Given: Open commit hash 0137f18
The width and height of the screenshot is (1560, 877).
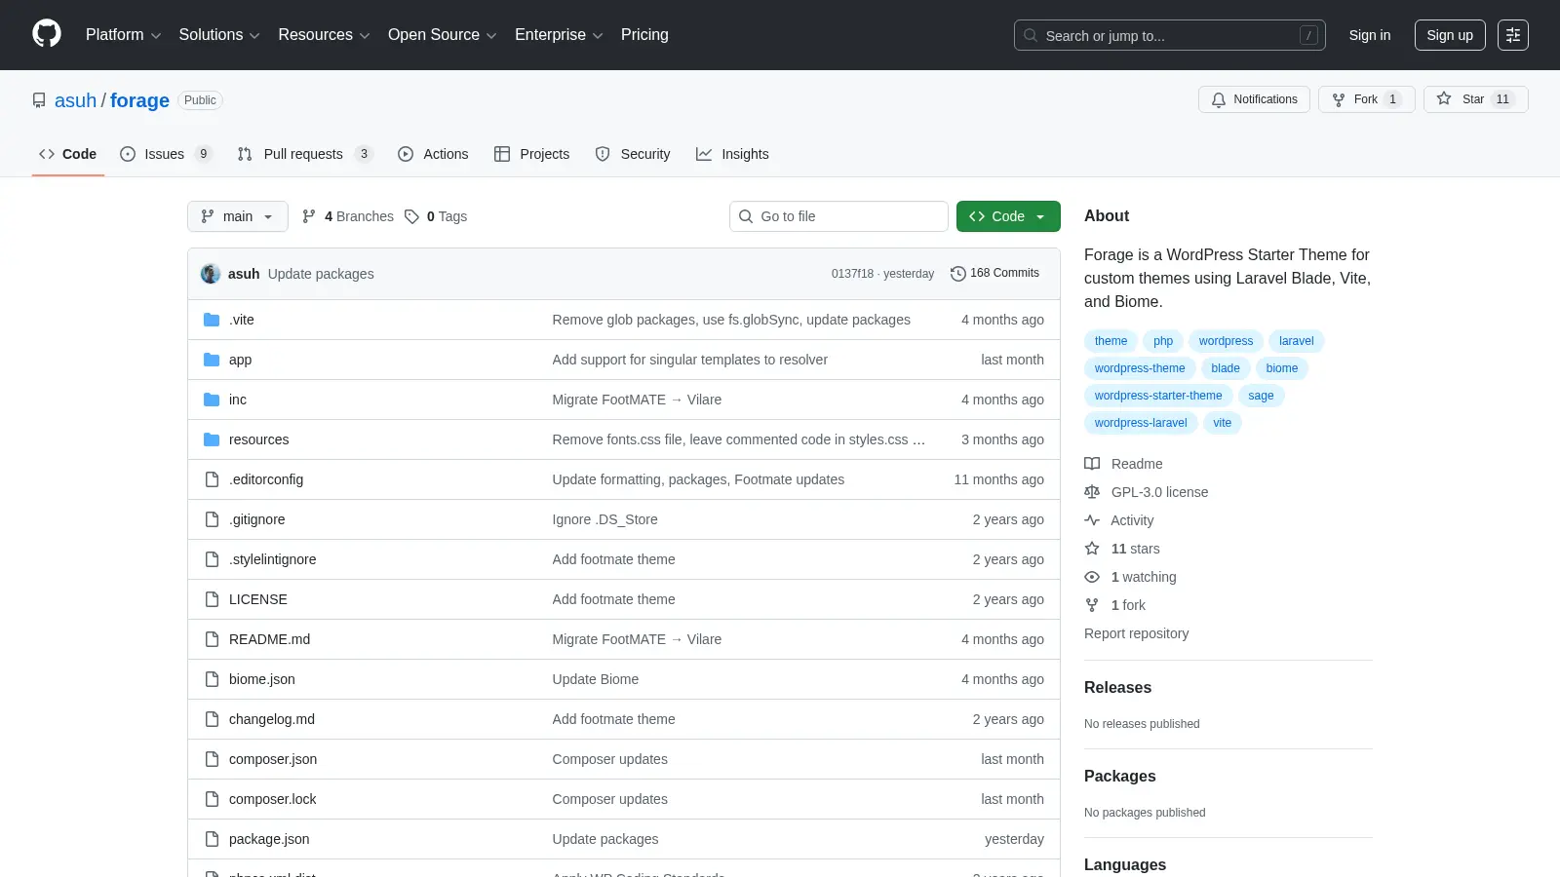Looking at the screenshot, I should [852, 274].
